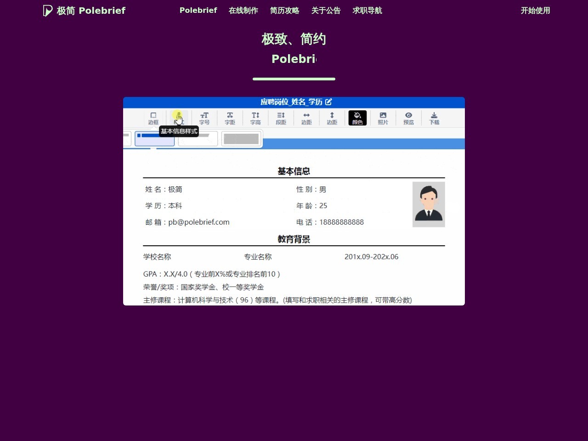
Task: Open the 字号 font size tool
Action: coord(204,118)
